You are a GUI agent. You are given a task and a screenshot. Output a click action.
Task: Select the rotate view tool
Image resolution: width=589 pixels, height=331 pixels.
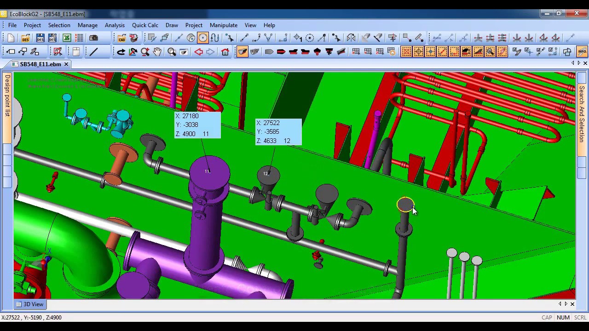click(x=133, y=51)
